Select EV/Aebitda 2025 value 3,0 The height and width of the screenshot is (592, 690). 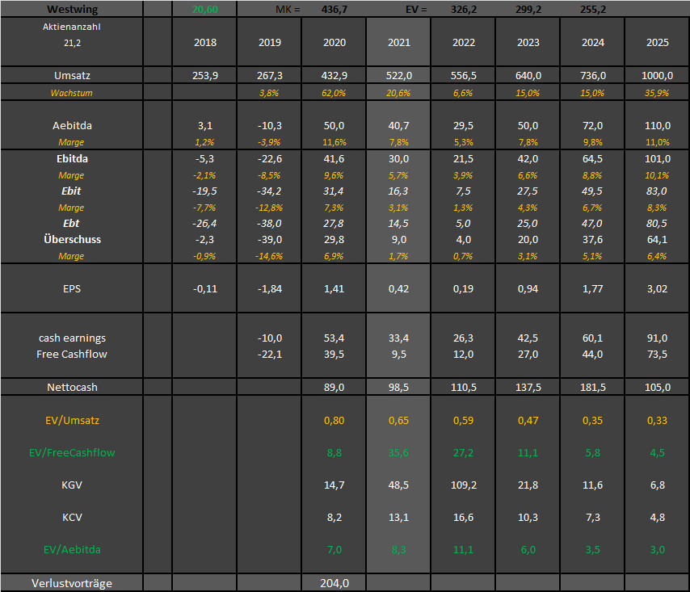(657, 549)
